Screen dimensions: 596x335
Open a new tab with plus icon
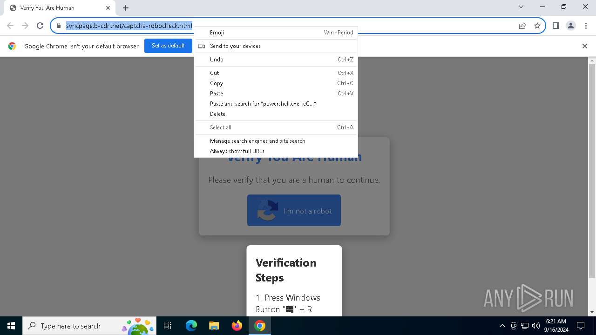click(126, 8)
